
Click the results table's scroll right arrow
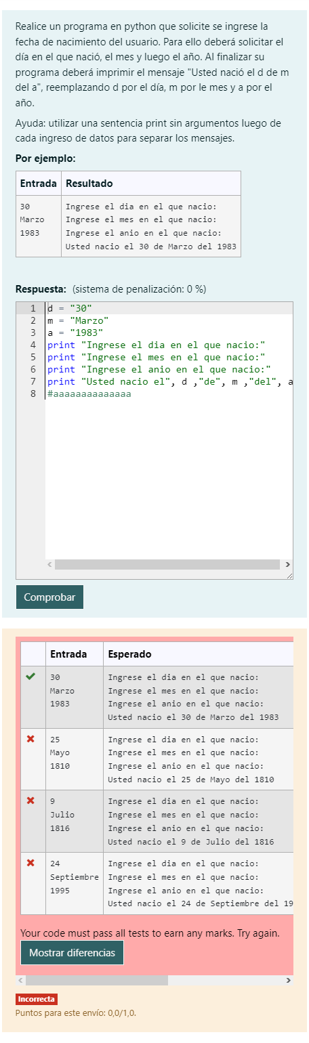click(x=289, y=980)
